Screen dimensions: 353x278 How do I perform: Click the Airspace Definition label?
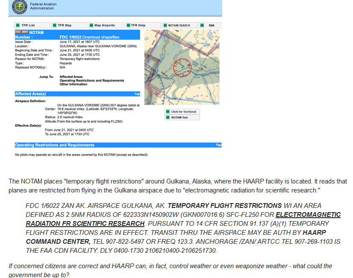click(x=30, y=101)
